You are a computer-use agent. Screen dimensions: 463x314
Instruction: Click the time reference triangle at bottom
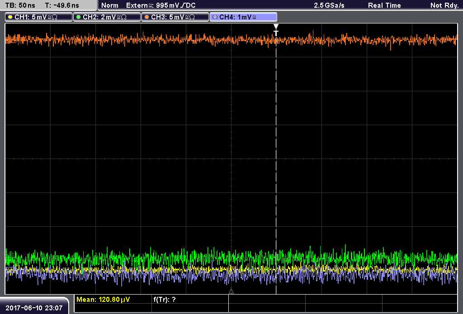coord(231,291)
